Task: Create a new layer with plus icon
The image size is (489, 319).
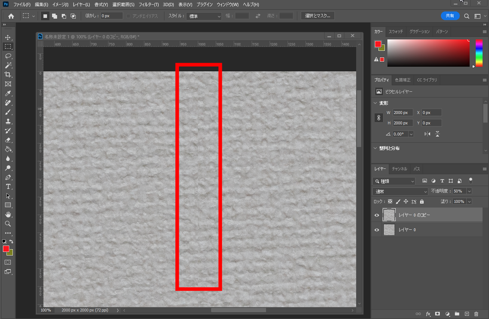Action: [x=467, y=314]
